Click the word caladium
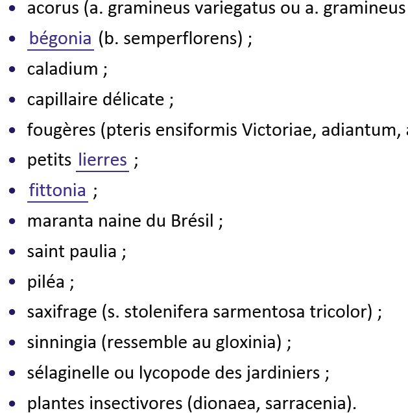408x413 pixels. click(63, 69)
